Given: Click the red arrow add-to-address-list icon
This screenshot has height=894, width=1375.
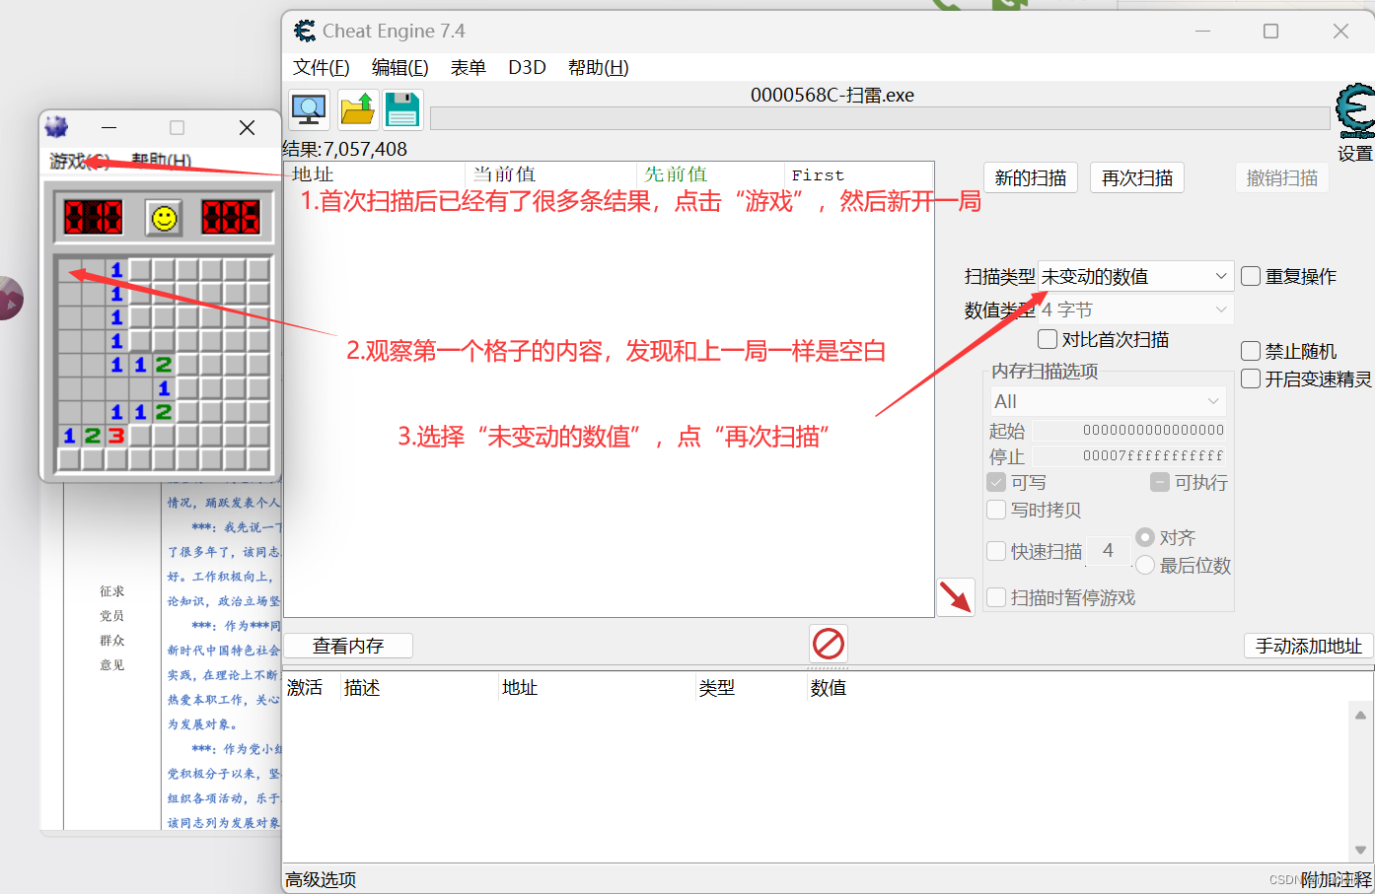Looking at the screenshot, I should [x=955, y=596].
